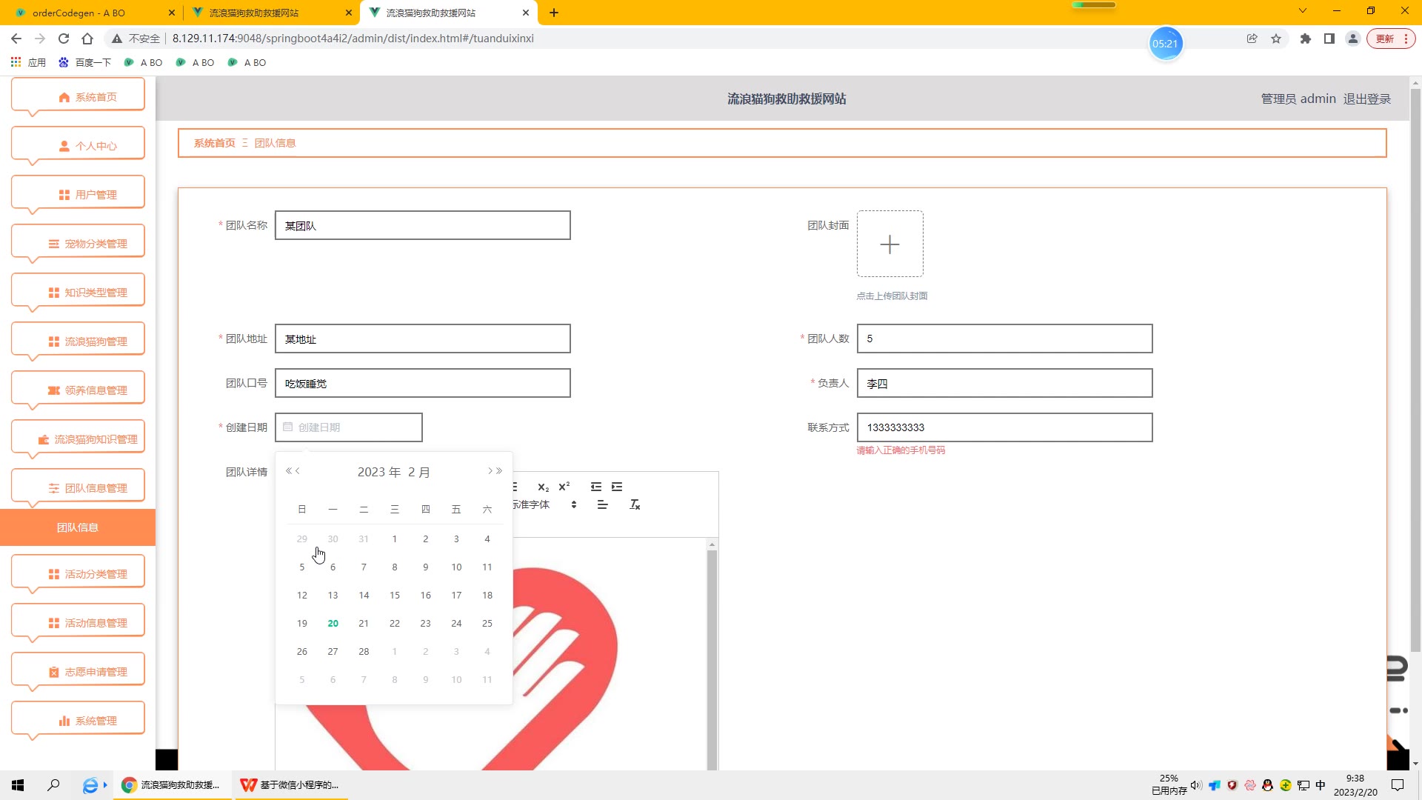This screenshot has height=800, width=1422.
Task: Go to next year in calendar
Action: [x=500, y=471]
